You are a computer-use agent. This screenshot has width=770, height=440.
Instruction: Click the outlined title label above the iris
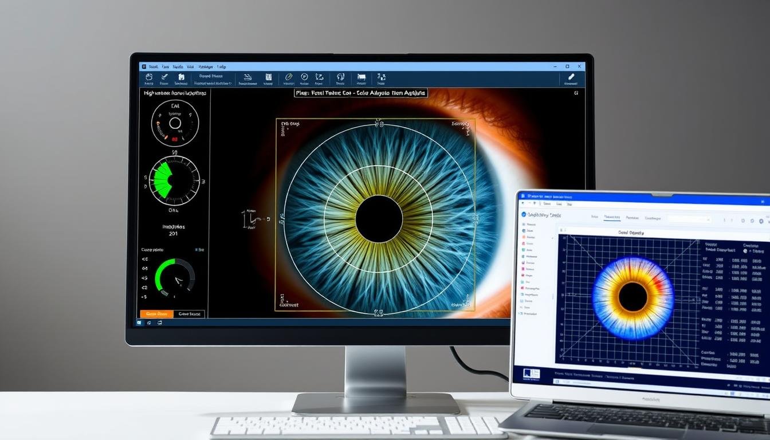tap(361, 92)
